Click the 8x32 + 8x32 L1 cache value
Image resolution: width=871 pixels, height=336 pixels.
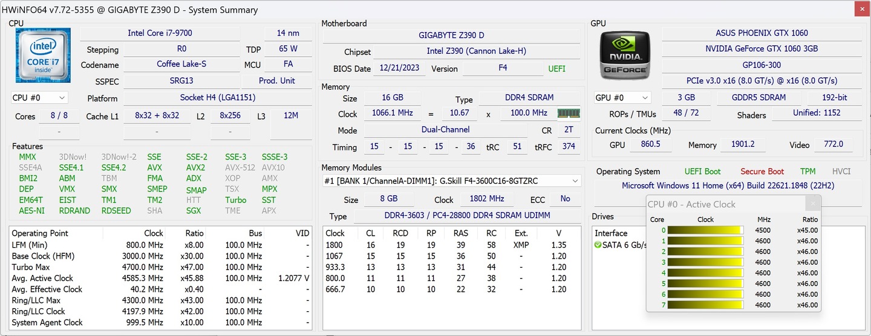click(157, 115)
